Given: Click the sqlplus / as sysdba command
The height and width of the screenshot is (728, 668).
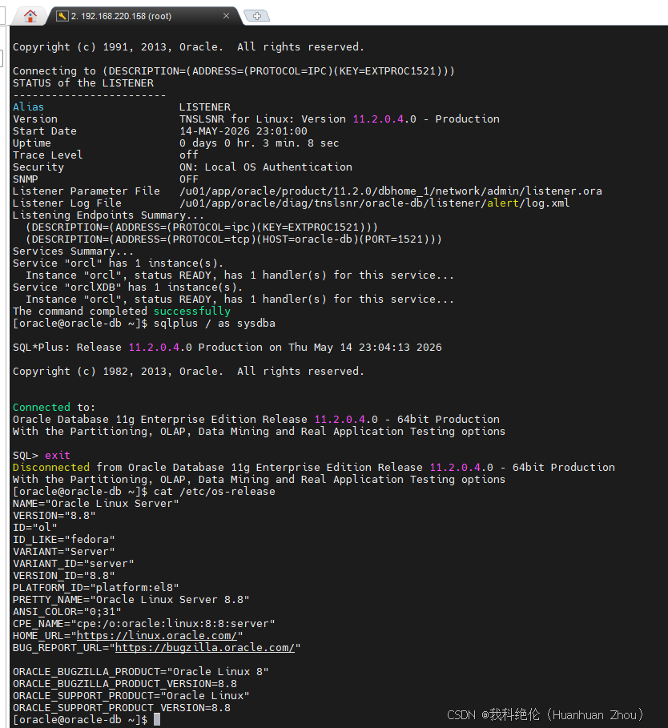Looking at the screenshot, I should point(215,323).
